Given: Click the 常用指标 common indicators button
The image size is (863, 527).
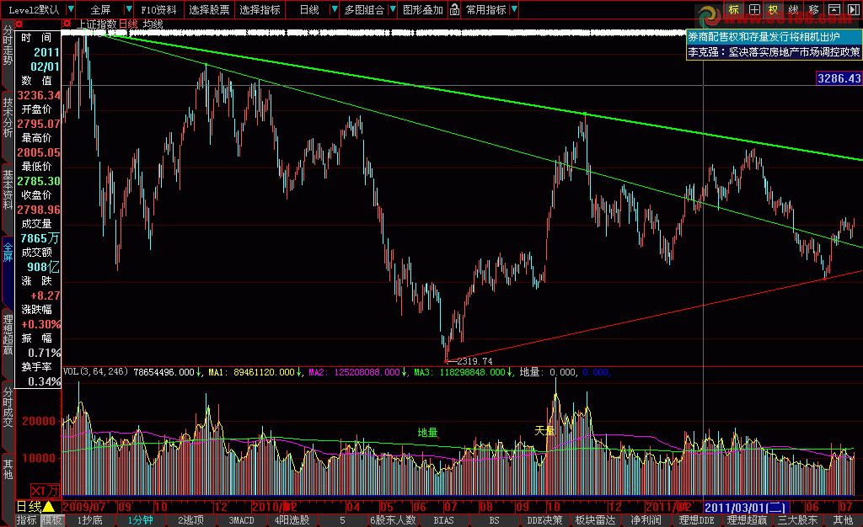Looking at the screenshot, I should [x=486, y=10].
